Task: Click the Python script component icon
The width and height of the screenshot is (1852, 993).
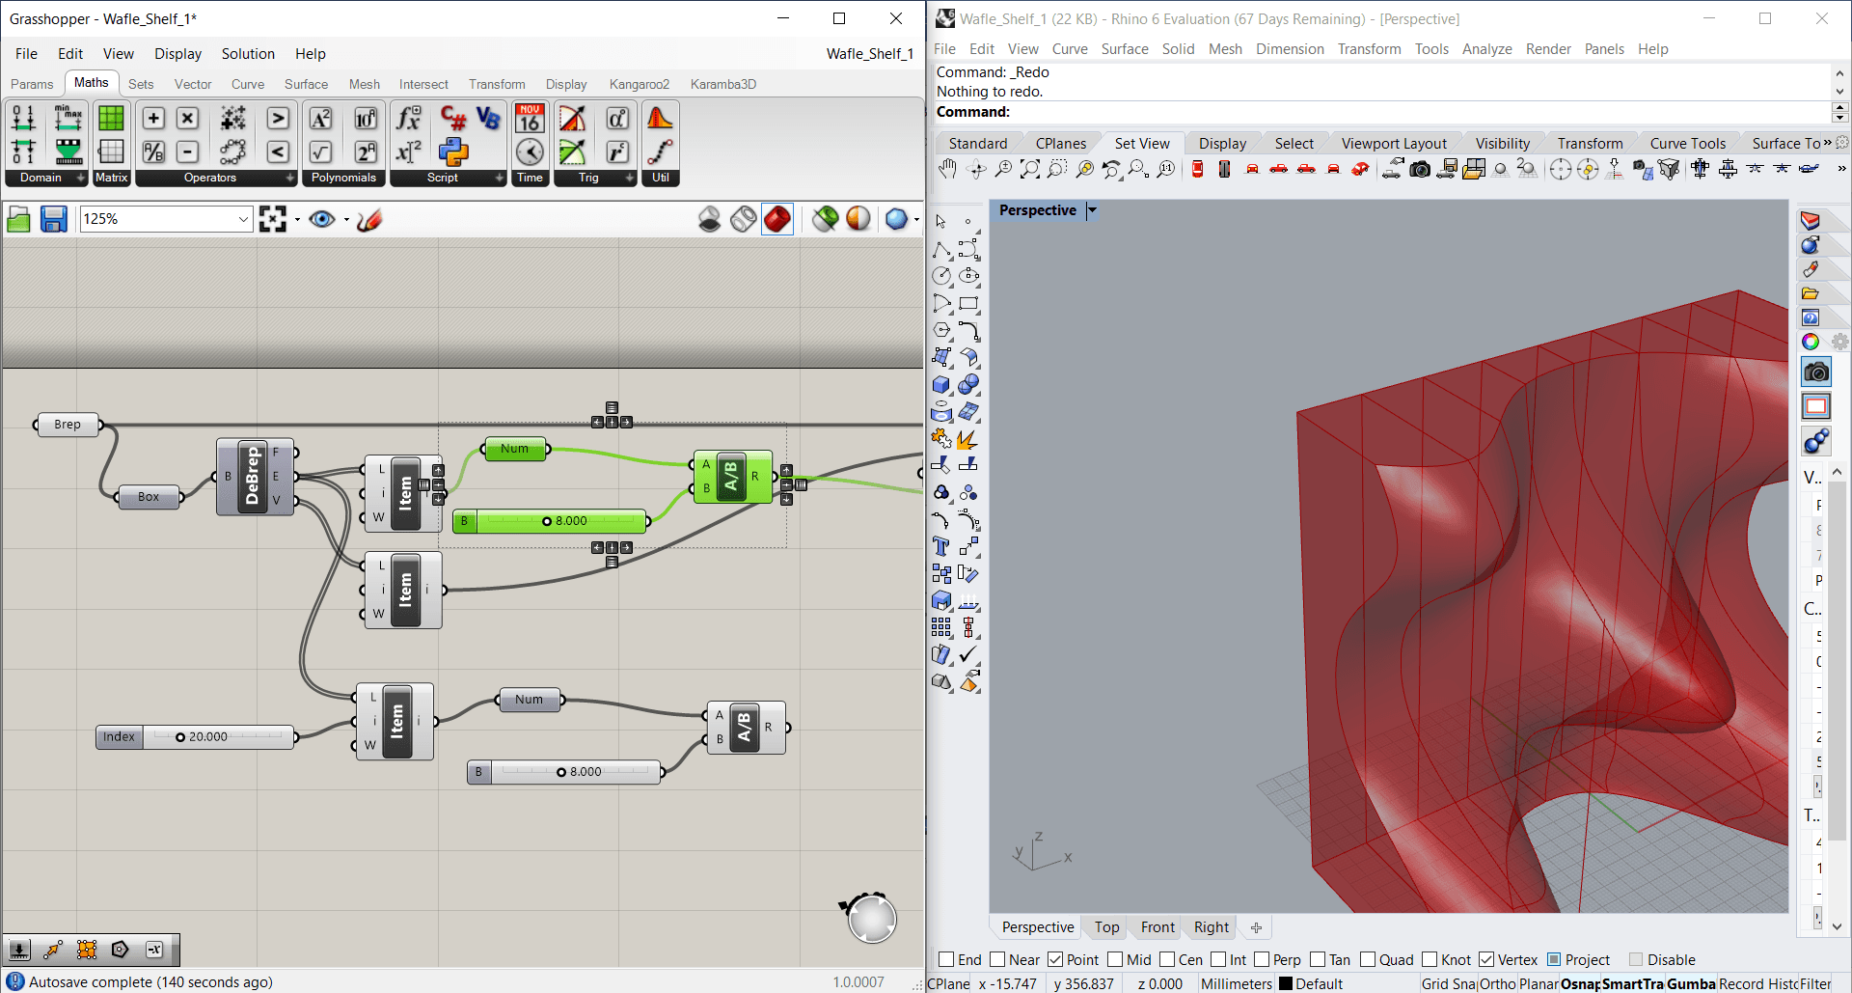Action: (x=453, y=152)
